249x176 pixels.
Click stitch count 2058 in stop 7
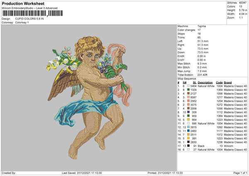tap(193, 108)
